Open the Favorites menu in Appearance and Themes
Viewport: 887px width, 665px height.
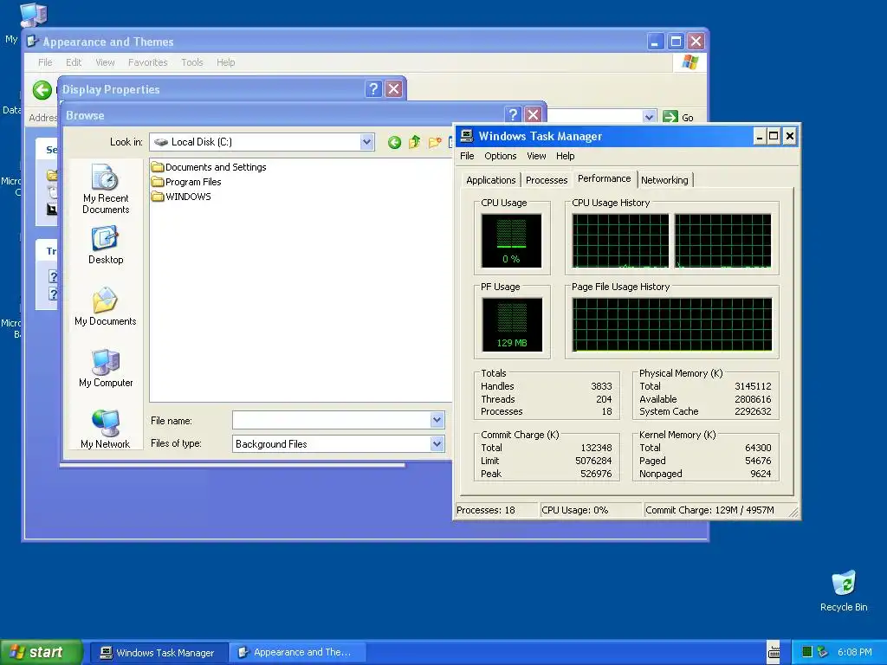(147, 62)
